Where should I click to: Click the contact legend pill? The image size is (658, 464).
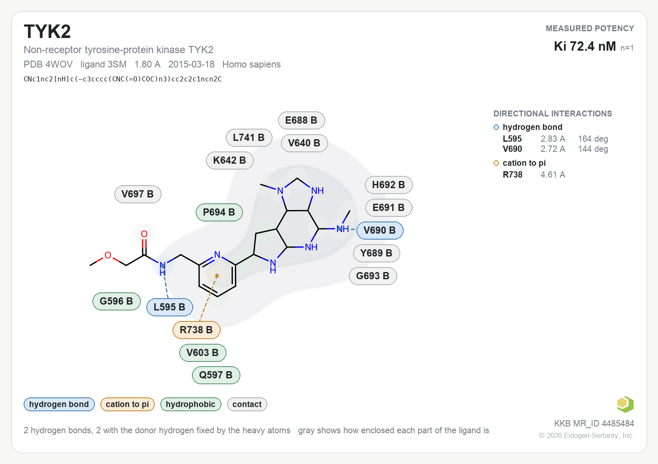(x=247, y=404)
